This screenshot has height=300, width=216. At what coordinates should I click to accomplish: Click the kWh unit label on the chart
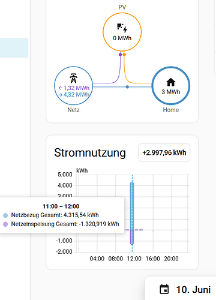click(82, 170)
